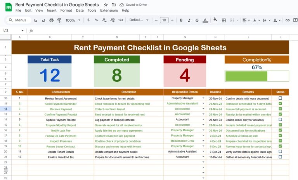Open the File menu
This screenshot has height=180, width=298.
18,10
